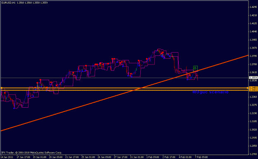Click the 1.2935 price axis label
258x159 pixels.
click(253, 138)
